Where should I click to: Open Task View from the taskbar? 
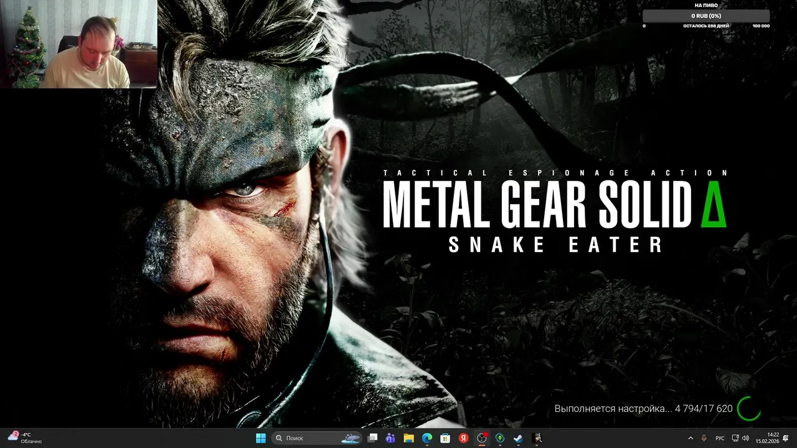(x=372, y=438)
